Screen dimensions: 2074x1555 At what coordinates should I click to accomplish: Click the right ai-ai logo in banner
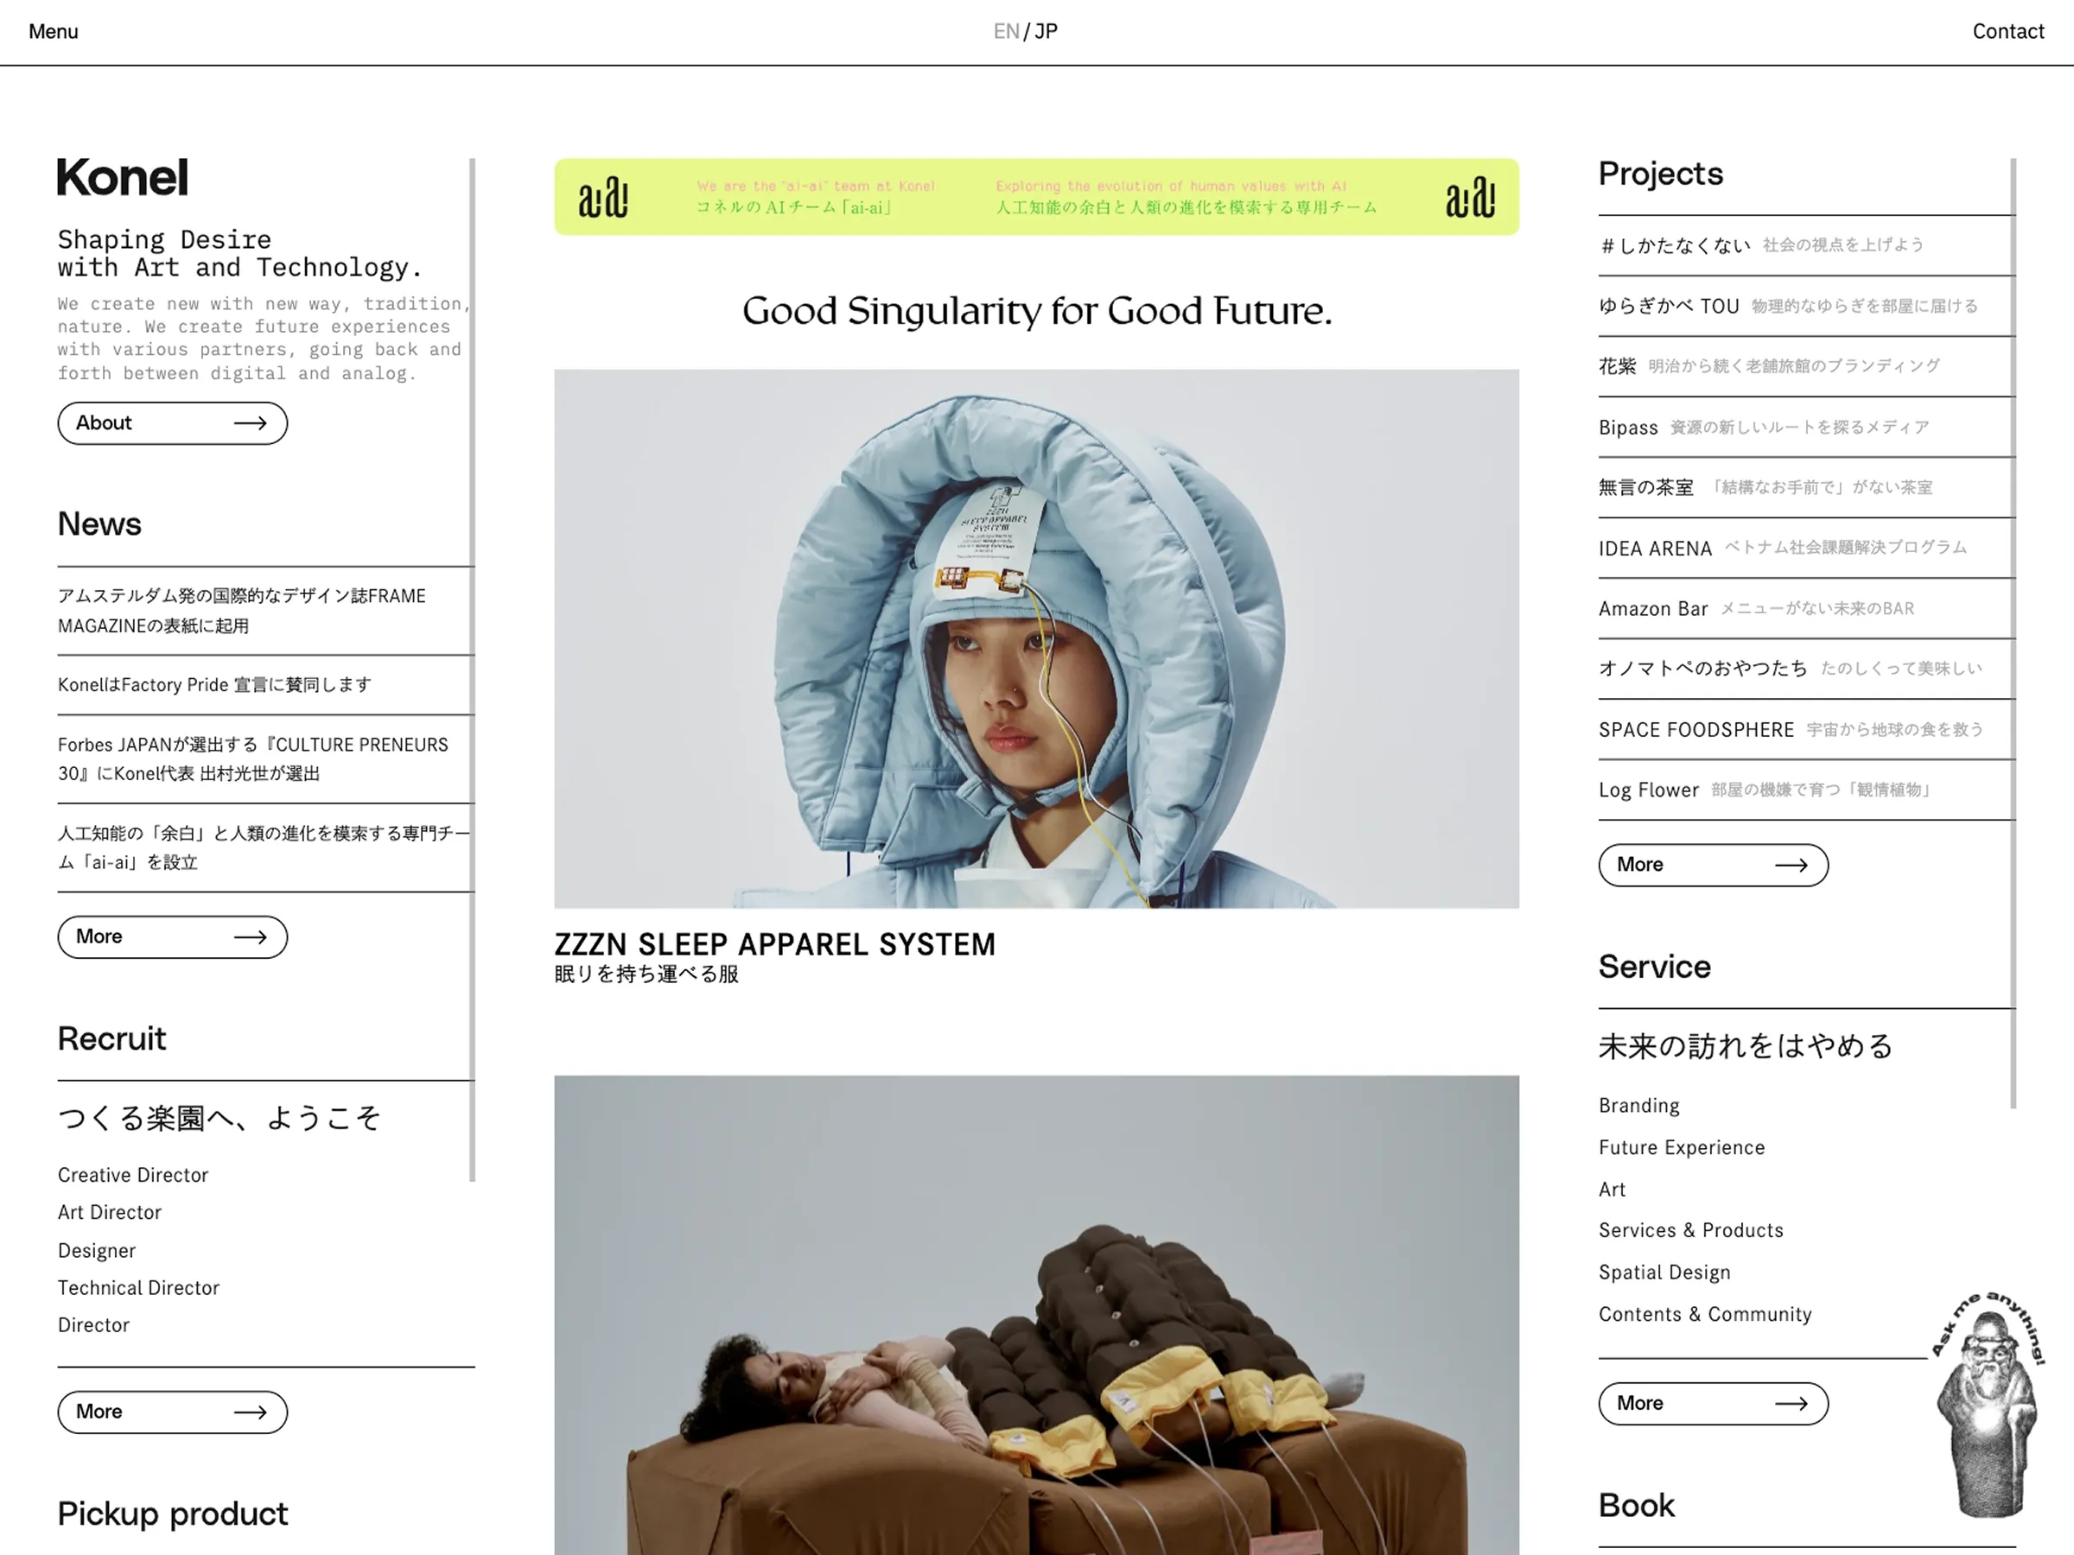pyautogui.click(x=1470, y=197)
